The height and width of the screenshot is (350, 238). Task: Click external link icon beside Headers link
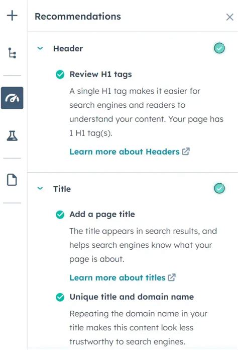[186, 152]
